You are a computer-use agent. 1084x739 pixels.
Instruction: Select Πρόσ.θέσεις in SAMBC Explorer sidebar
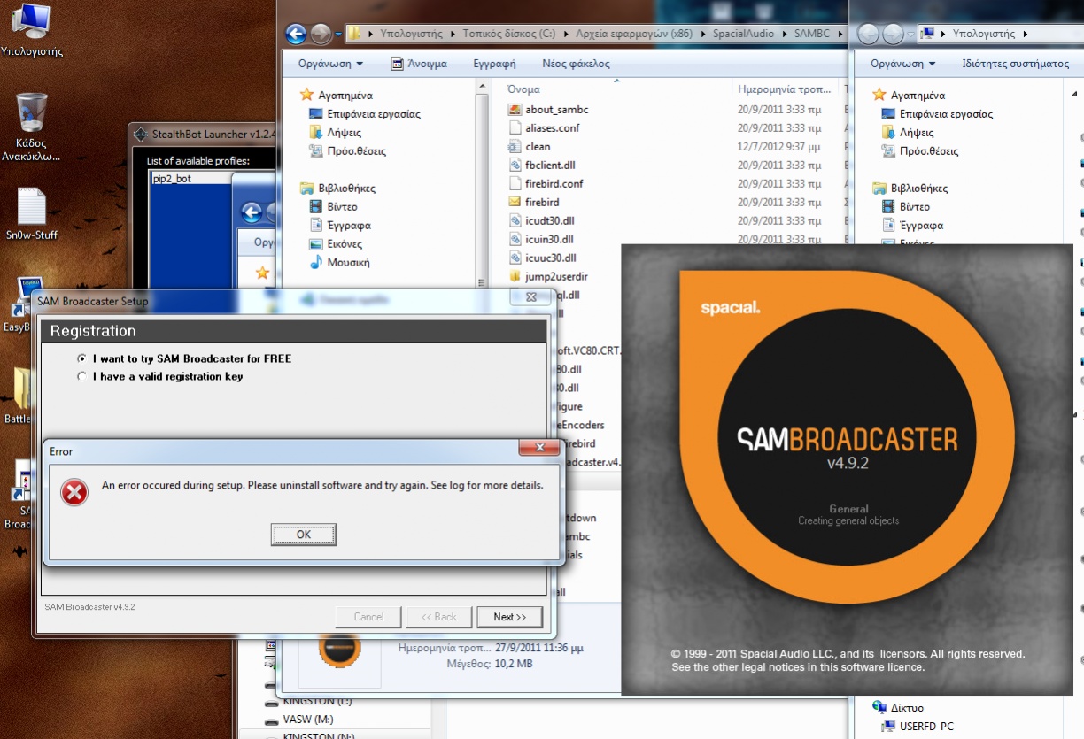(x=347, y=151)
